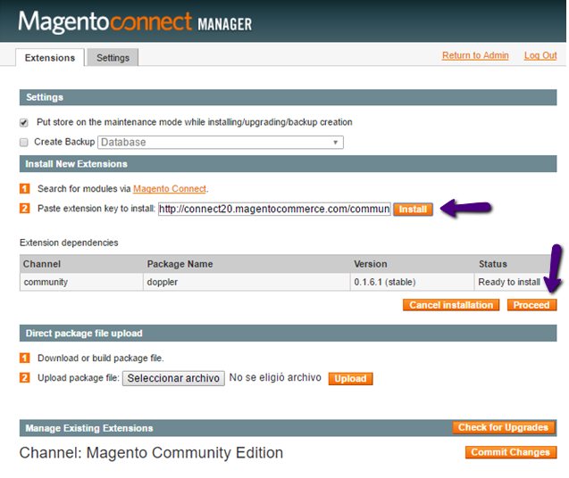This screenshot has width=569, height=478.
Task: Click the 'Install New Extensions' section header
Action: pyautogui.click(x=289, y=164)
